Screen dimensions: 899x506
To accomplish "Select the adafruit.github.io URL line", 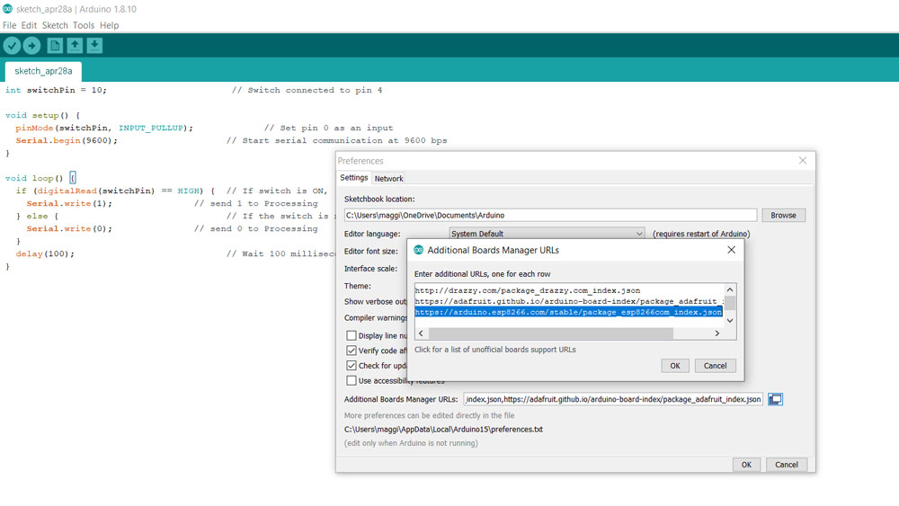I will [569, 301].
